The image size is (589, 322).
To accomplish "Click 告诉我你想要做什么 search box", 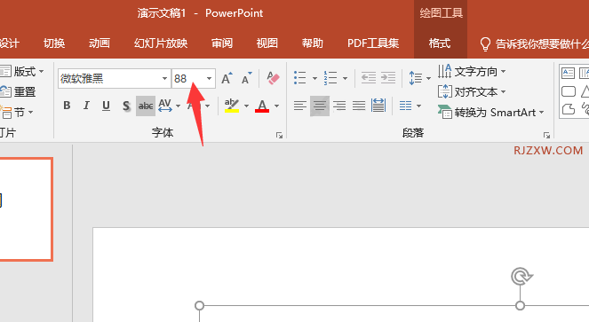I will (x=534, y=44).
